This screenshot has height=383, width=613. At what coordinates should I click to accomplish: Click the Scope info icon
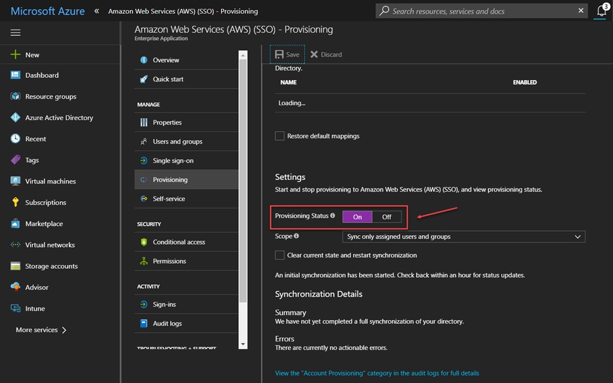click(296, 236)
